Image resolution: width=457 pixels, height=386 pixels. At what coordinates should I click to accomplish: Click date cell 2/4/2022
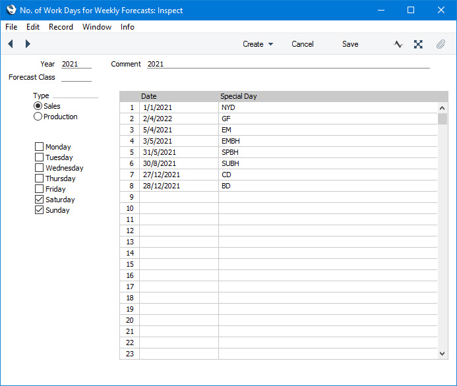pos(179,119)
